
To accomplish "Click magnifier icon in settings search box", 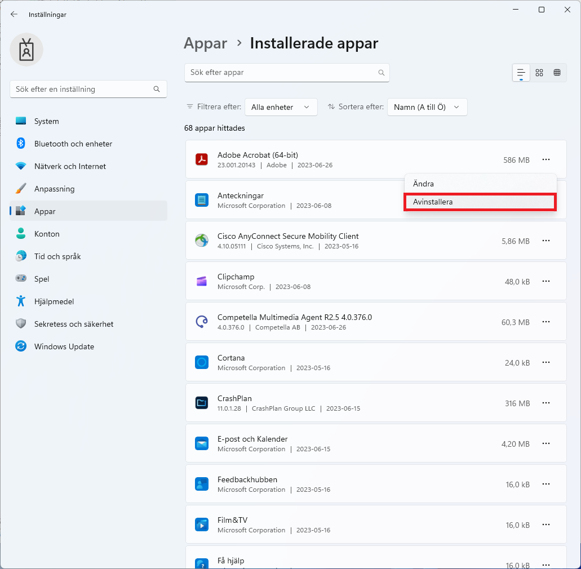I will tap(157, 89).
